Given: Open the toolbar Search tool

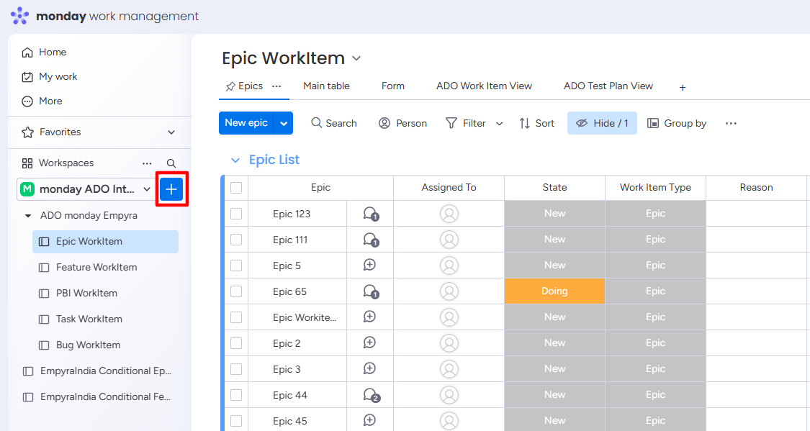Looking at the screenshot, I should coord(333,123).
